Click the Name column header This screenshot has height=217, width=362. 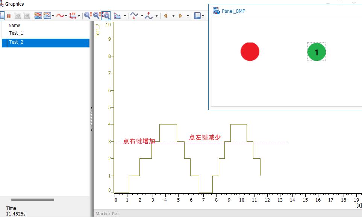(14, 26)
